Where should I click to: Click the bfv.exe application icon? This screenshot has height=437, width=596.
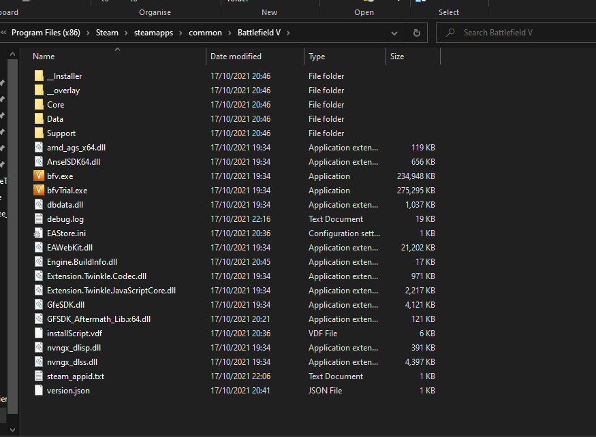(39, 176)
